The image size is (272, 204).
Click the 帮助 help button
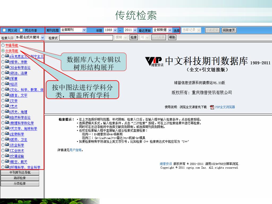tap(172, 37)
